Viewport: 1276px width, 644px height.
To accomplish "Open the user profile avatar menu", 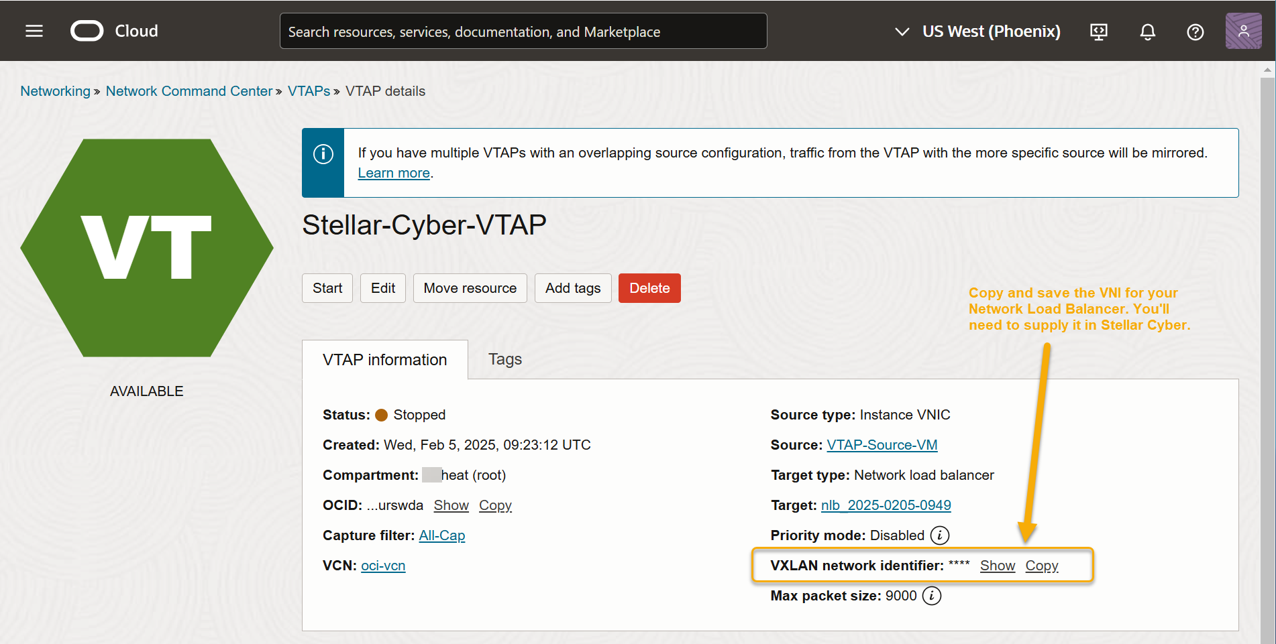I will point(1243,31).
